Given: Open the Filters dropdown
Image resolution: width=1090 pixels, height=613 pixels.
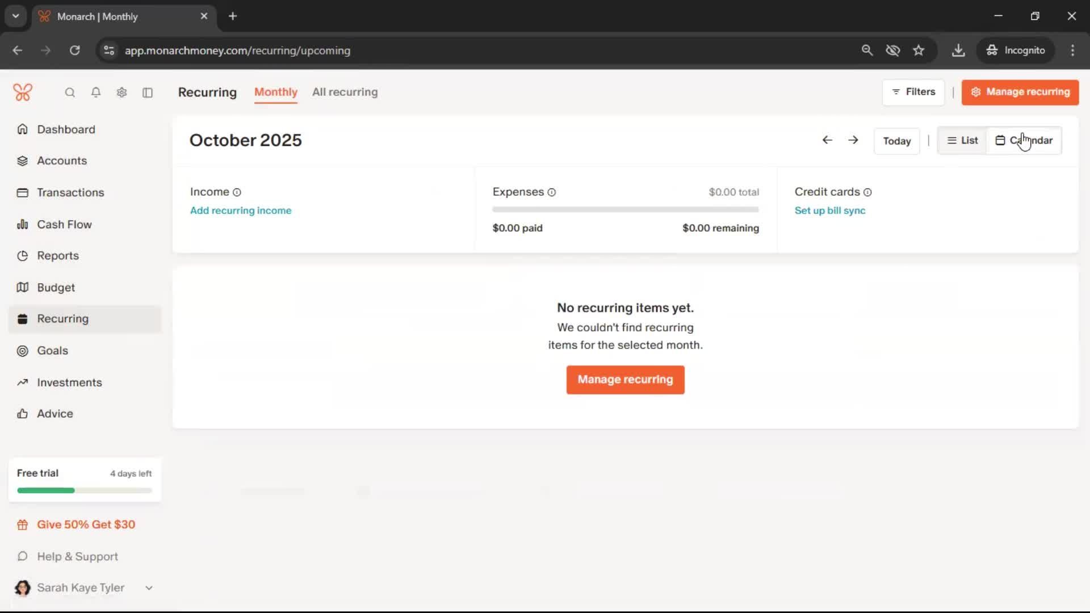Looking at the screenshot, I should [x=913, y=92].
